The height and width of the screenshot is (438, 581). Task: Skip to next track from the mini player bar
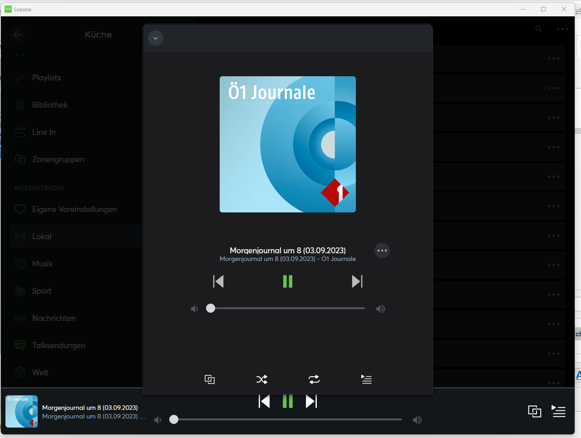click(x=311, y=401)
